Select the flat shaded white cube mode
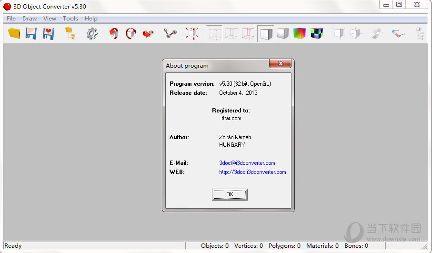This screenshot has height=253, width=432. coord(266,34)
